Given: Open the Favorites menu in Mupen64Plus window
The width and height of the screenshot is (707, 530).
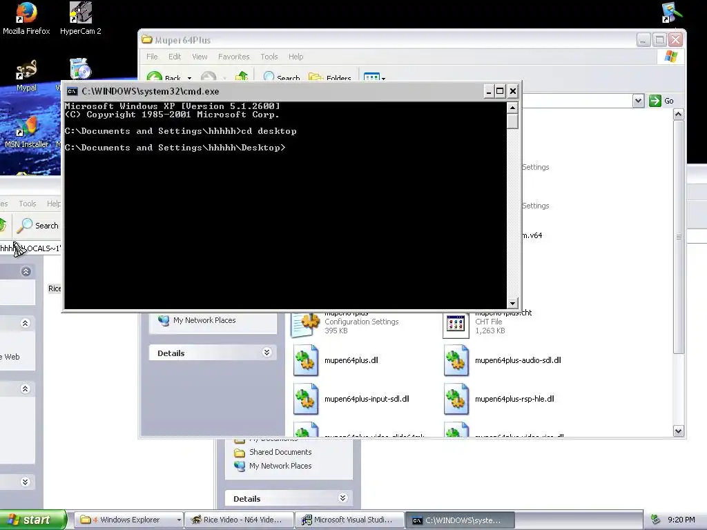Looking at the screenshot, I should [233, 57].
